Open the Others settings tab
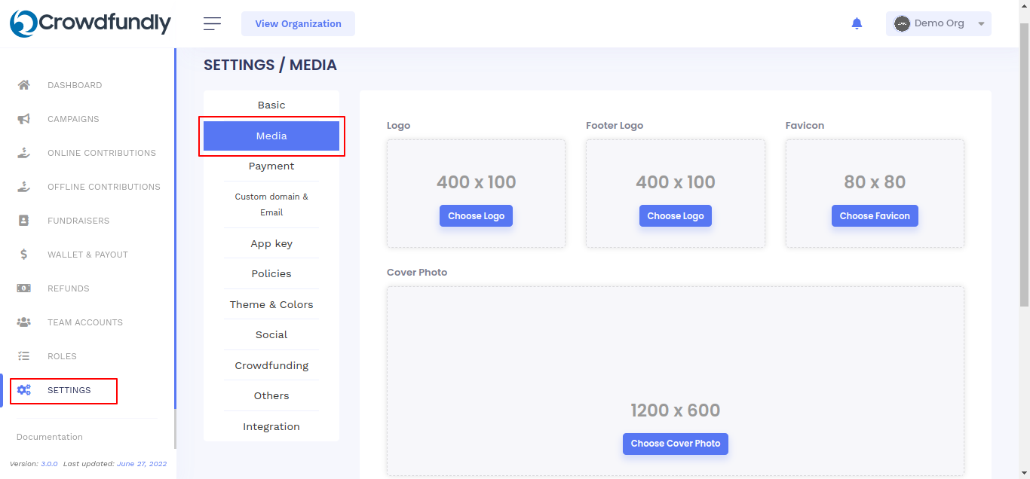 click(271, 396)
